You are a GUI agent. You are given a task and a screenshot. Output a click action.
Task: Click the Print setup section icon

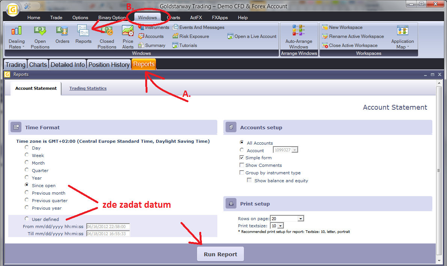[231, 204]
